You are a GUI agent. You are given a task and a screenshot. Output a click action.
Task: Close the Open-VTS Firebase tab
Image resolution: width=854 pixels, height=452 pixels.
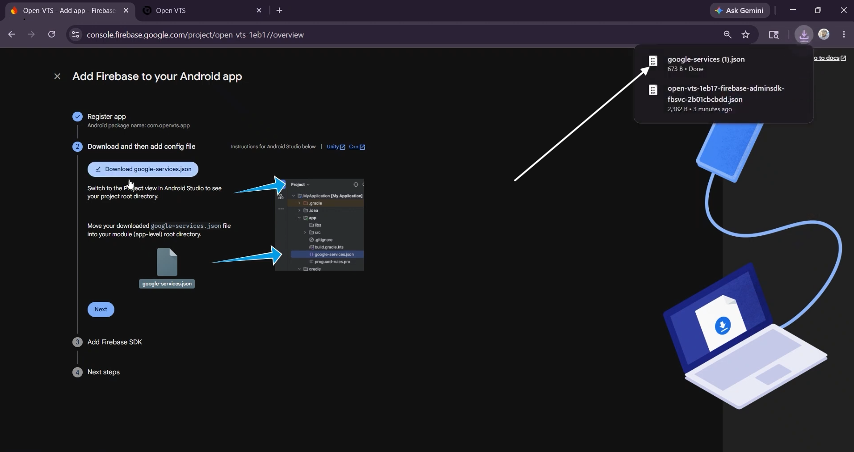pos(126,11)
